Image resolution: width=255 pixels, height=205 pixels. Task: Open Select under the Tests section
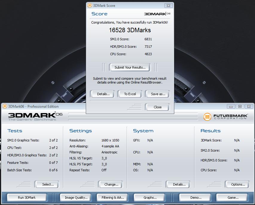coord(48,184)
